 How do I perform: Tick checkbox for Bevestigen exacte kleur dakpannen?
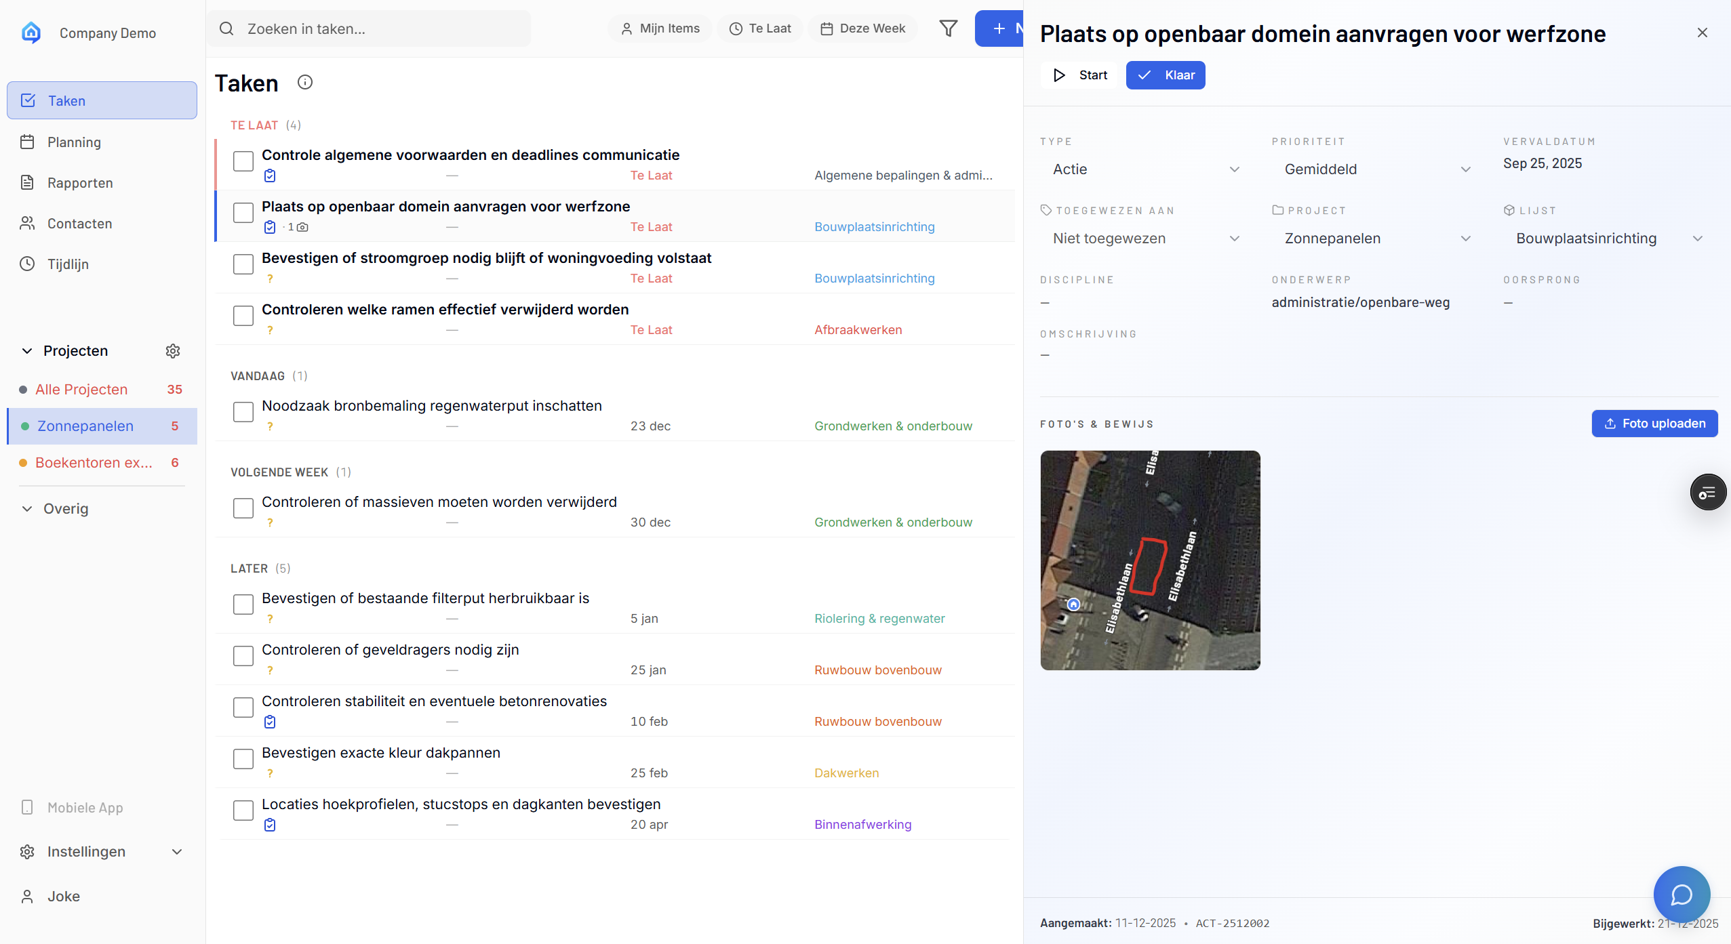pyautogui.click(x=243, y=759)
